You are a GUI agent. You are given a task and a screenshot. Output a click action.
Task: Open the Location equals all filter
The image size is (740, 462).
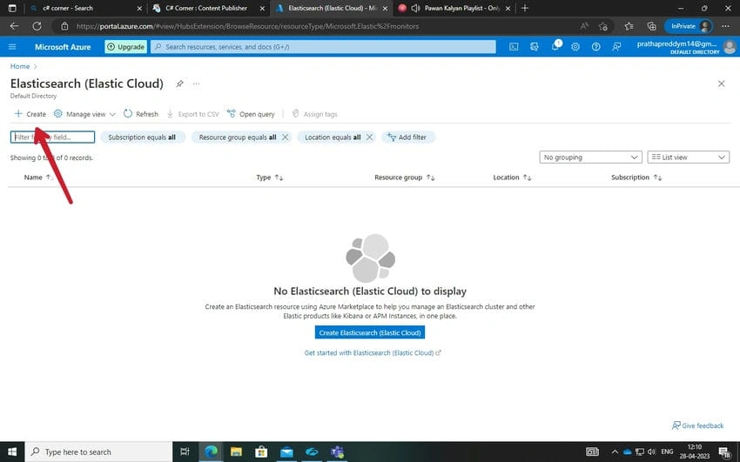333,137
